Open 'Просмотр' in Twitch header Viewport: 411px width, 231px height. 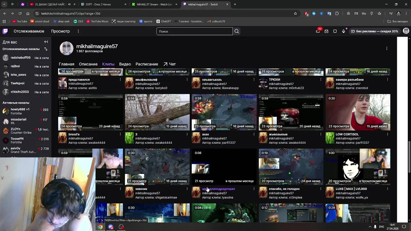[x=60, y=31]
